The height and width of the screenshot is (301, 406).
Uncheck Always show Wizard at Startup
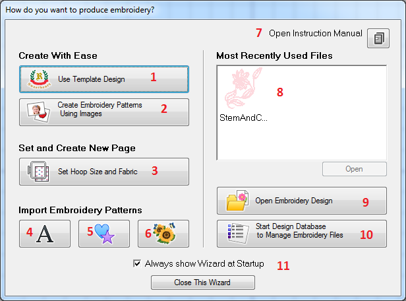pos(137,263)
